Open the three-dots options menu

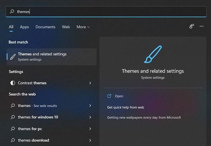201,26
